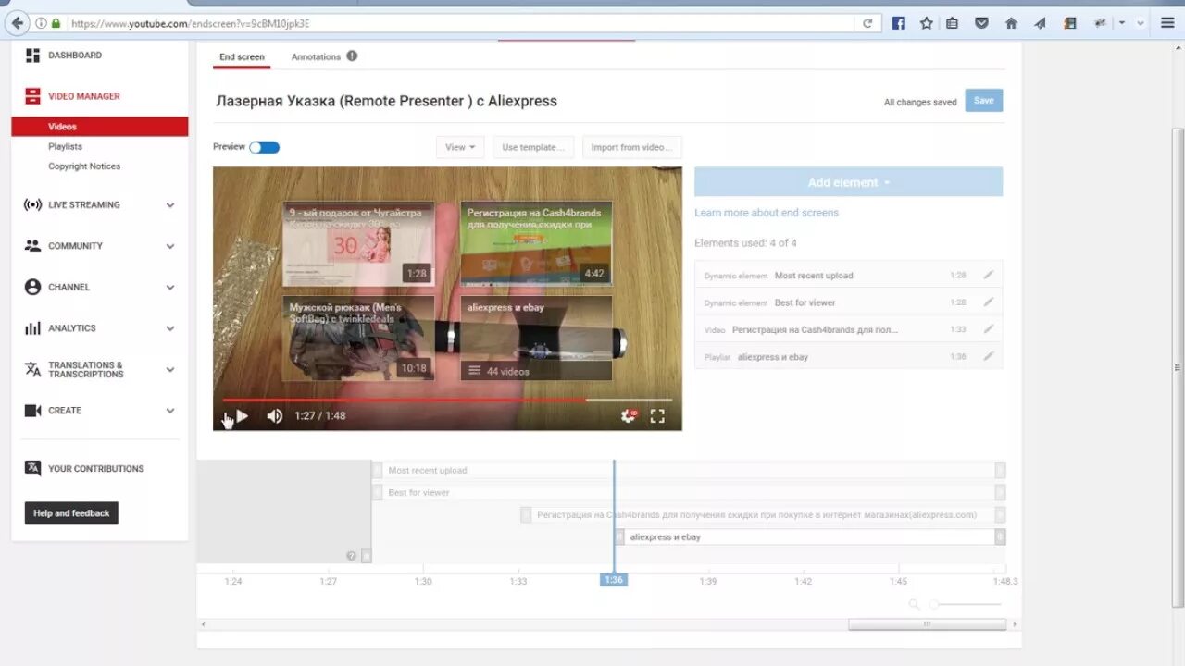This screenshot has height=666, width=1185.
Task: Click the Analytics bar chart icon
Action: pyautogui.click(x=32, y=328)
